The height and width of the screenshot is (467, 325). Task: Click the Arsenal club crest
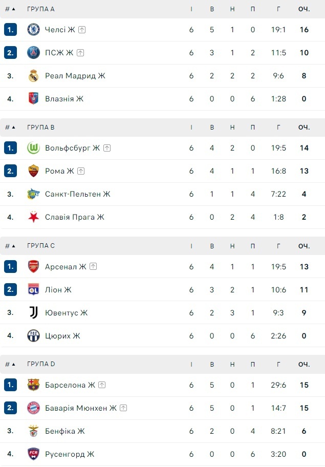tap(33, 266)
